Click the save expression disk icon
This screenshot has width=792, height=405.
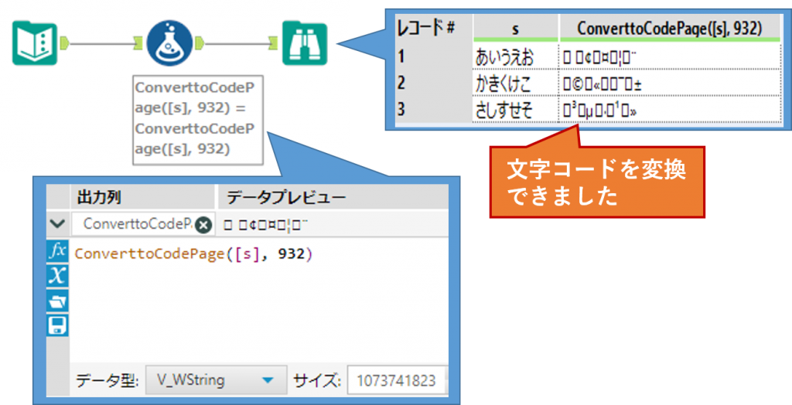[x=58, y=325]
